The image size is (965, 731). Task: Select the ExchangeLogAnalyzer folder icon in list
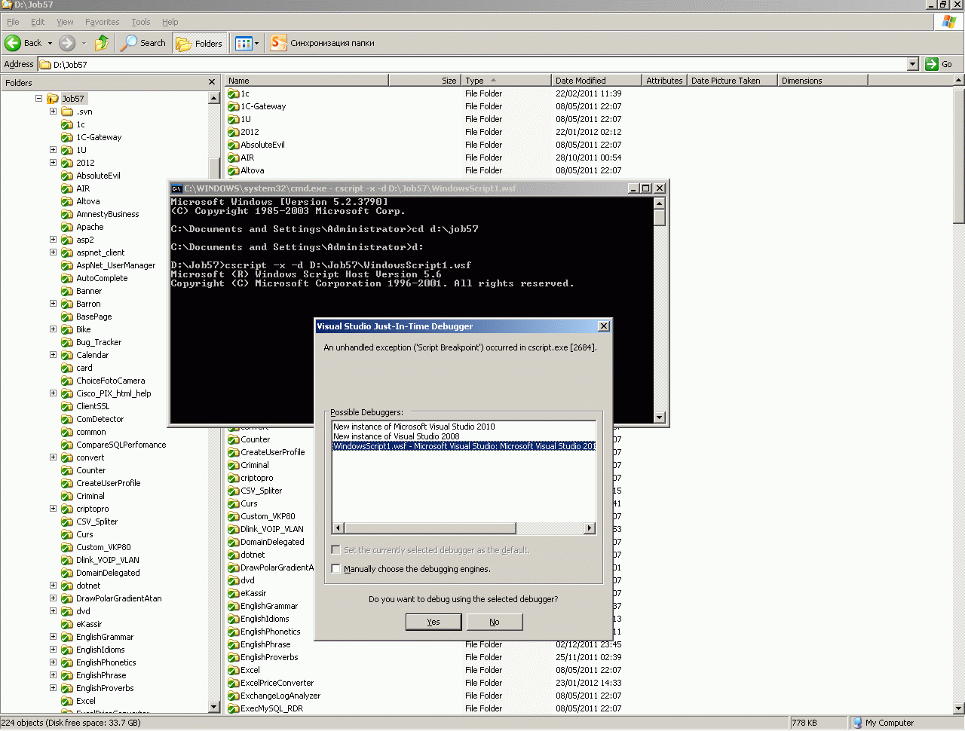pyautogui.click(x=234, y=696)
